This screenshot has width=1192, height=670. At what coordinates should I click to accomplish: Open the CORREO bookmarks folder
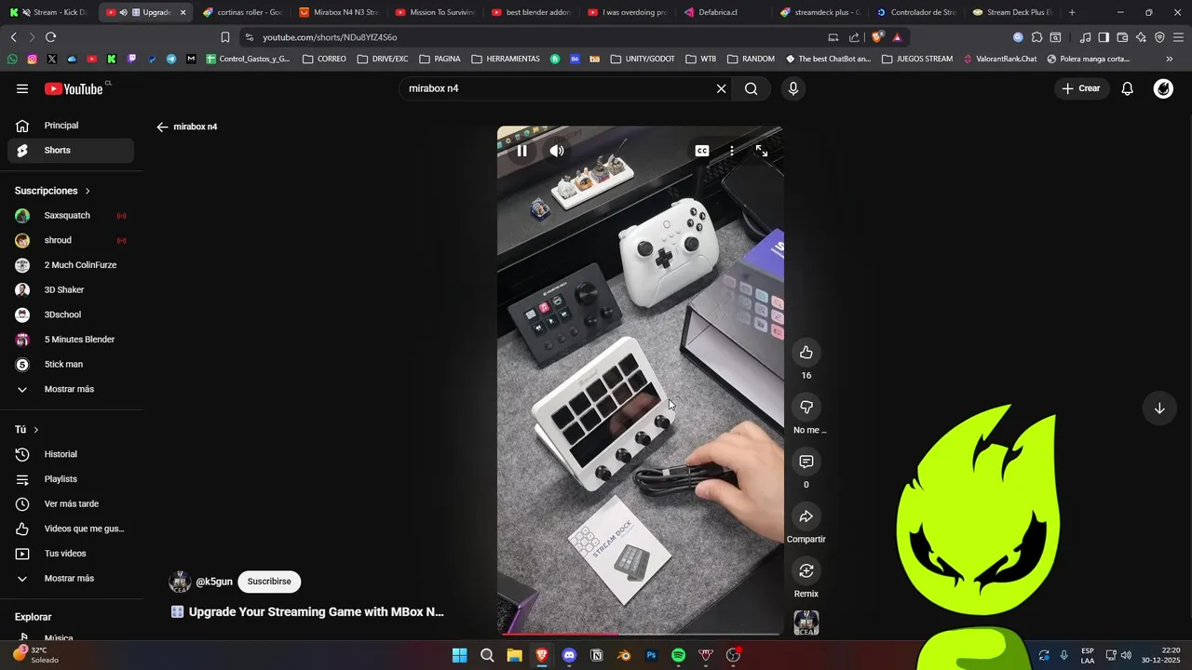point(325,59)
